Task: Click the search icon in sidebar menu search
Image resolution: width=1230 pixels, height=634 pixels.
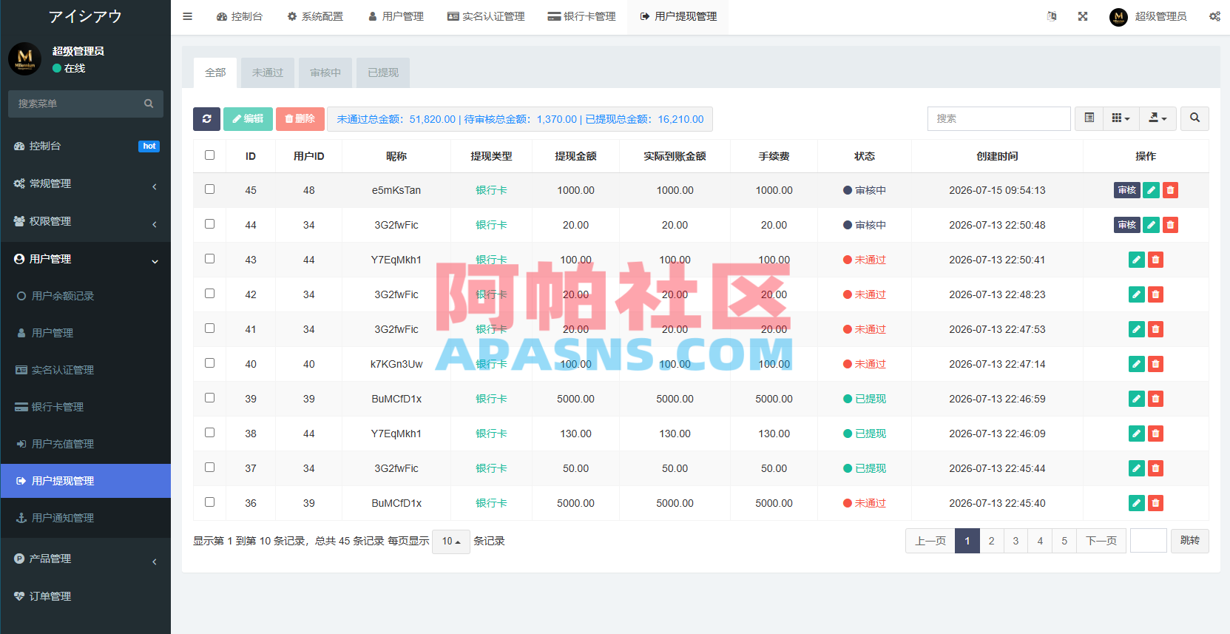Action: tap(149, 104)
